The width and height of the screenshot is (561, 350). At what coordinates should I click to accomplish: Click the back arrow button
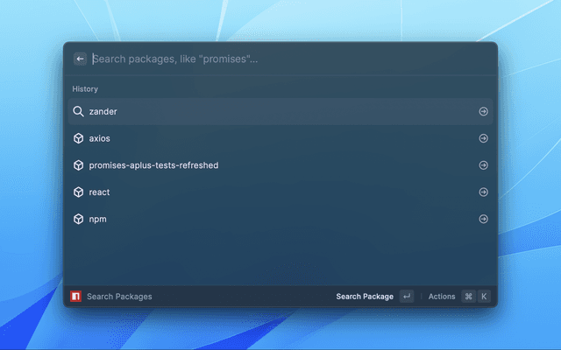point(81,59)
